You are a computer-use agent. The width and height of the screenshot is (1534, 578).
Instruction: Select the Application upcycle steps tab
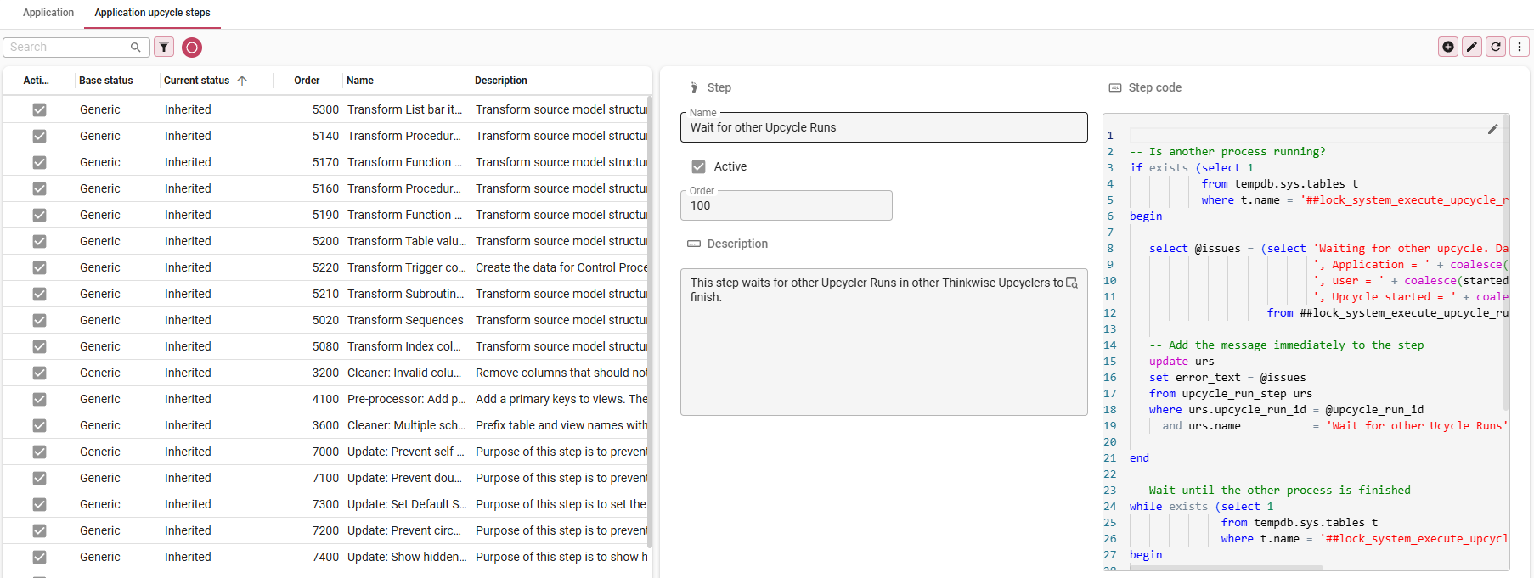click(x=152, y=13)
